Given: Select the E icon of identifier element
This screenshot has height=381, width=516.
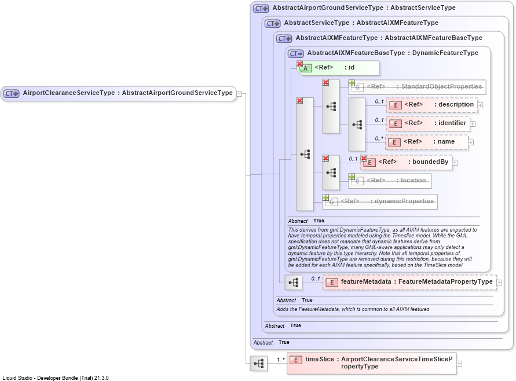Looking at the screenshot, I should click(395, 124).
